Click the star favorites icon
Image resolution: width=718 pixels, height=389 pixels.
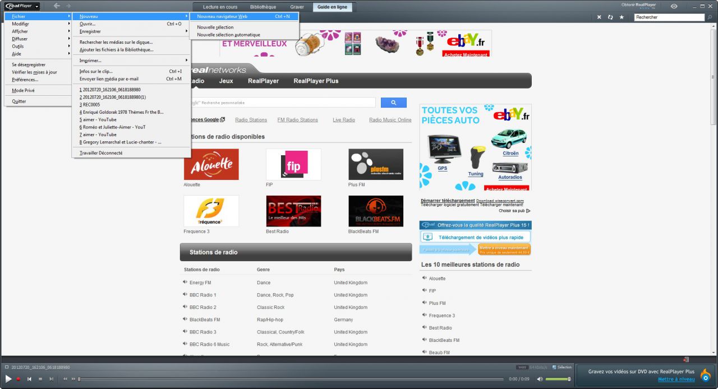622,17
